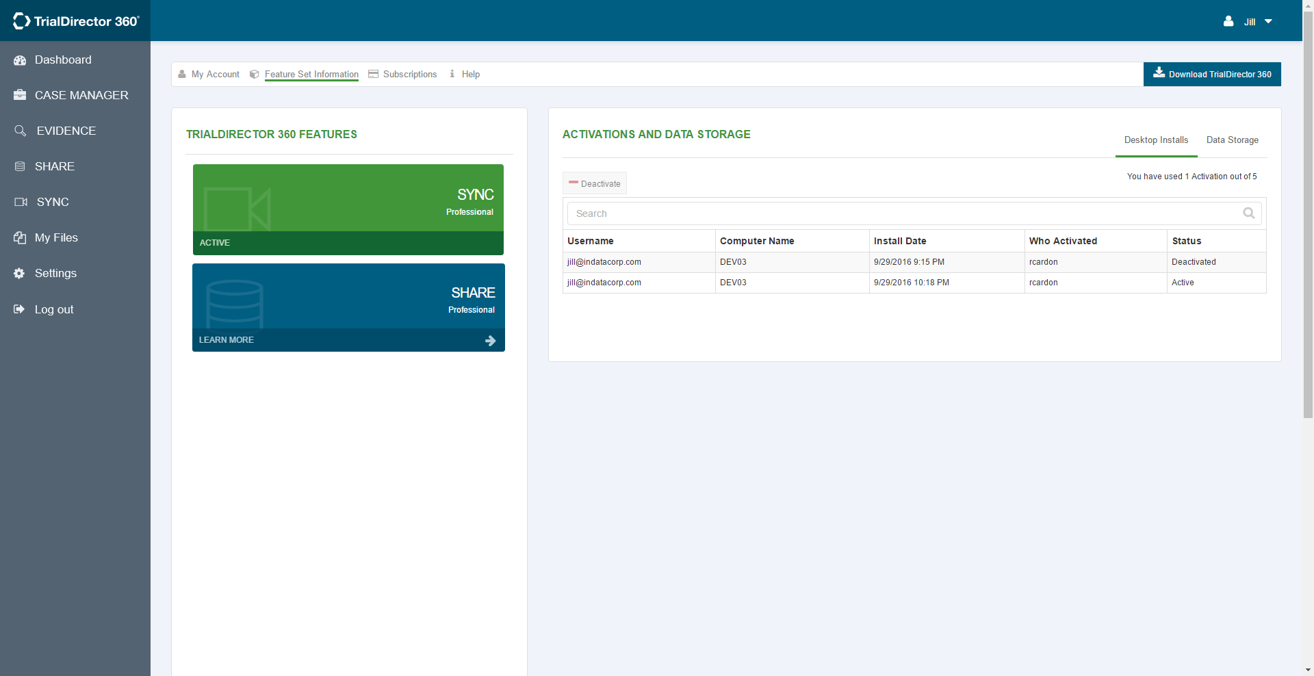Viewport: 1314px width, 676px height.
Task: Click the Dashboard gauge icon
Action: (20, 60)
